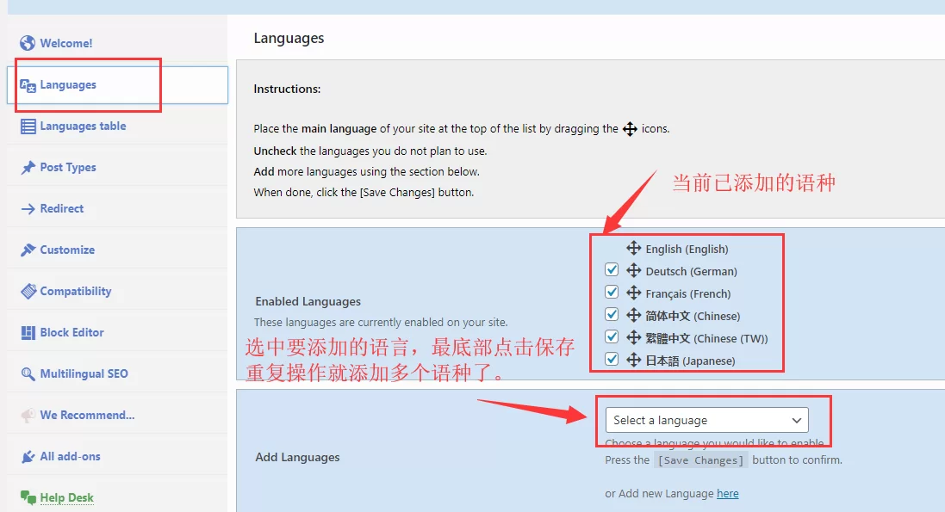
Task: Open the Customize tab
Action: tap(117, 250)
